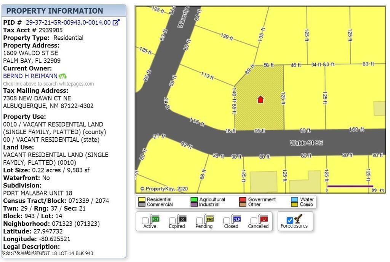390x262 pixels.
Task: Click the blue SLD Closed listing icon
Action: 236,219
